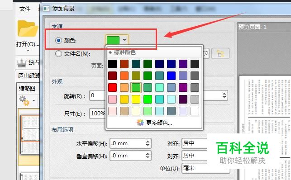291x180 pixels.
Task: Click the 垂直偏移(H) value field
Action: click(128, 155)
